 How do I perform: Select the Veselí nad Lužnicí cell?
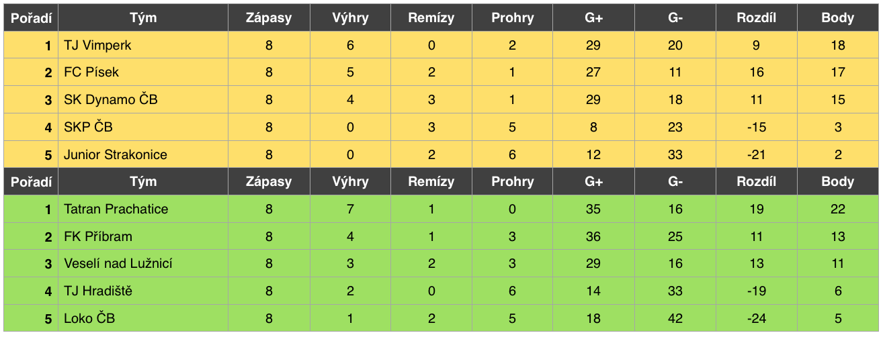(x=143, y=264)
